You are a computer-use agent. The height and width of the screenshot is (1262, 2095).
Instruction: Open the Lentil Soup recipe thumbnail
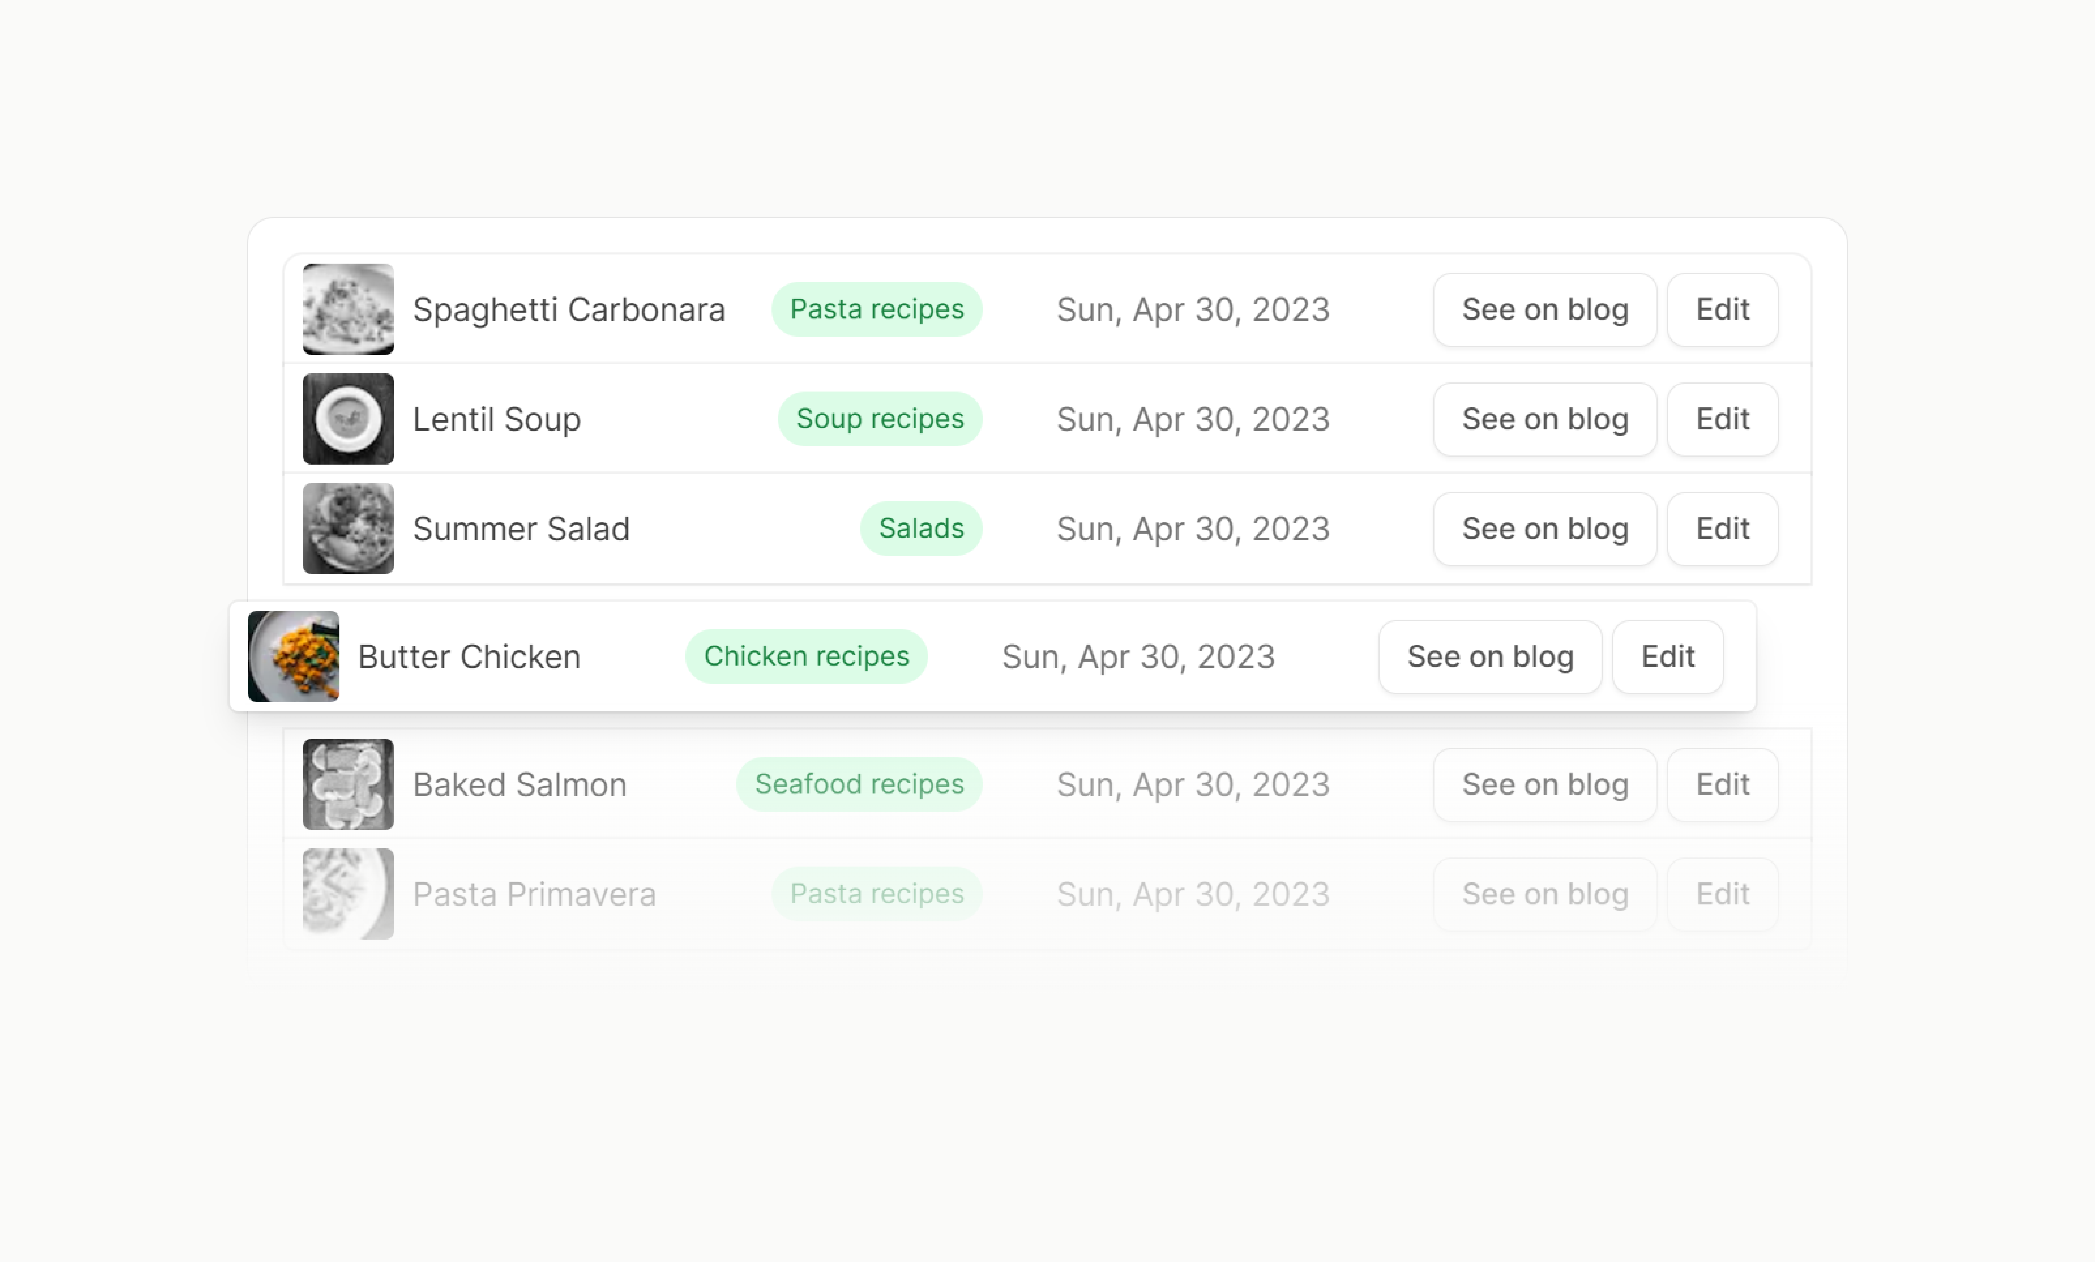coord(348,419)
